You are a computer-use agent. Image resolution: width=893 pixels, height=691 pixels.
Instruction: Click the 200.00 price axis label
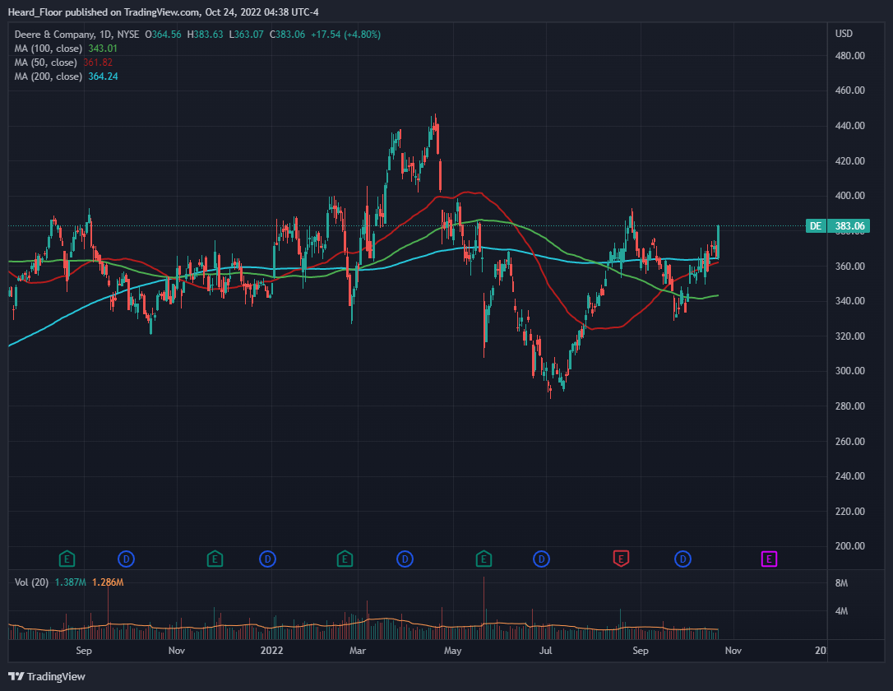(850, 546)
